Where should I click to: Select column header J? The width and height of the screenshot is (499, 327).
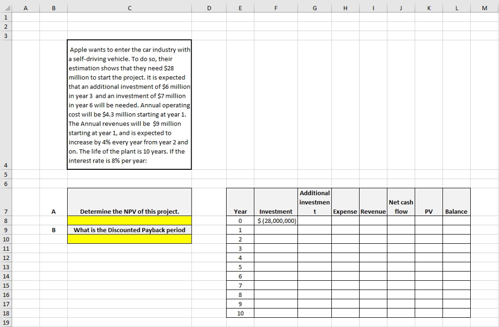tap(401, 8)
